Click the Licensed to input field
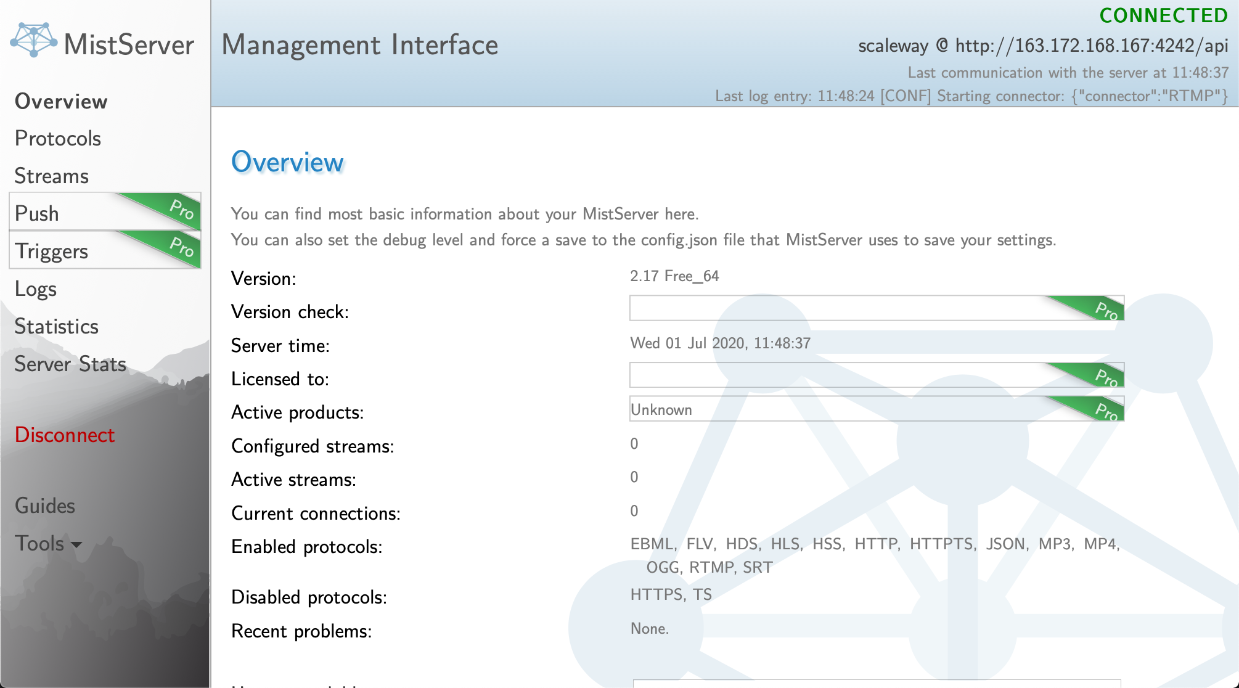Screen dimensions: 1239x688 (x=832, y=375)
